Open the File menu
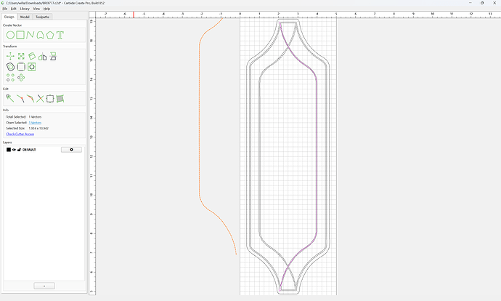The image size is (501, 301). click(x=5, y=9)
